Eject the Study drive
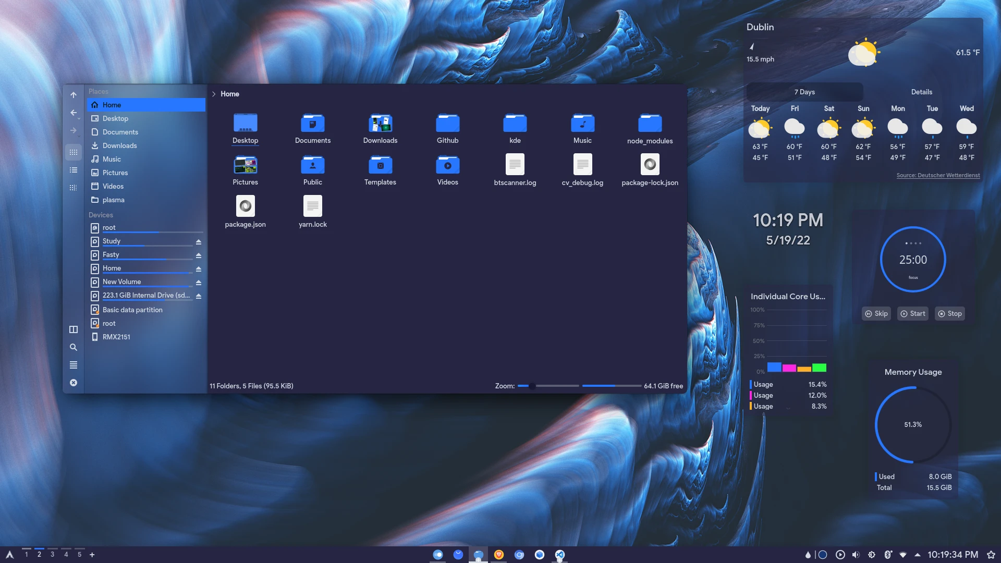The width and height of the screenshot is (1001, 563). click(x=199, y=242)
